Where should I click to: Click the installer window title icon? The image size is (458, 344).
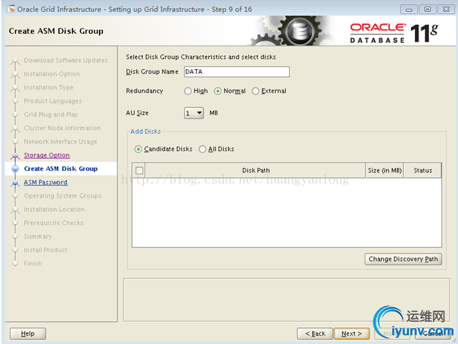coord(11,9)
